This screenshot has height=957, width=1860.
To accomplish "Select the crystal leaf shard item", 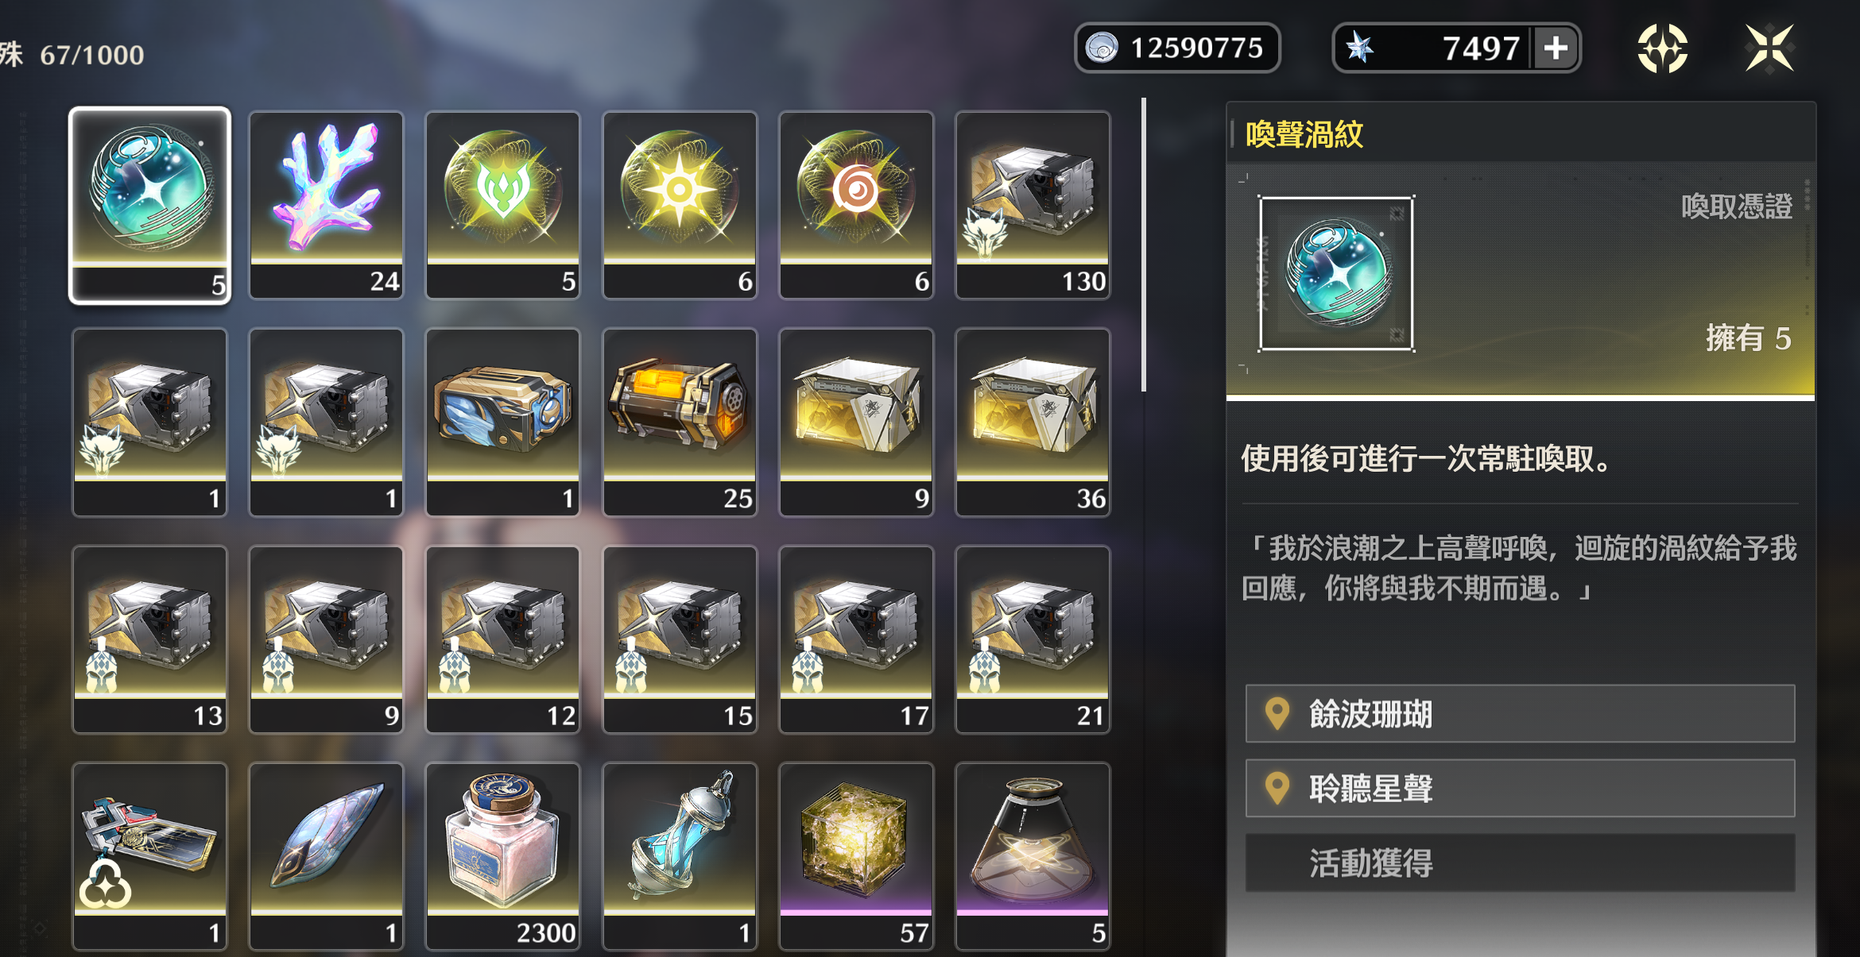I will click(x=326, y=857).
